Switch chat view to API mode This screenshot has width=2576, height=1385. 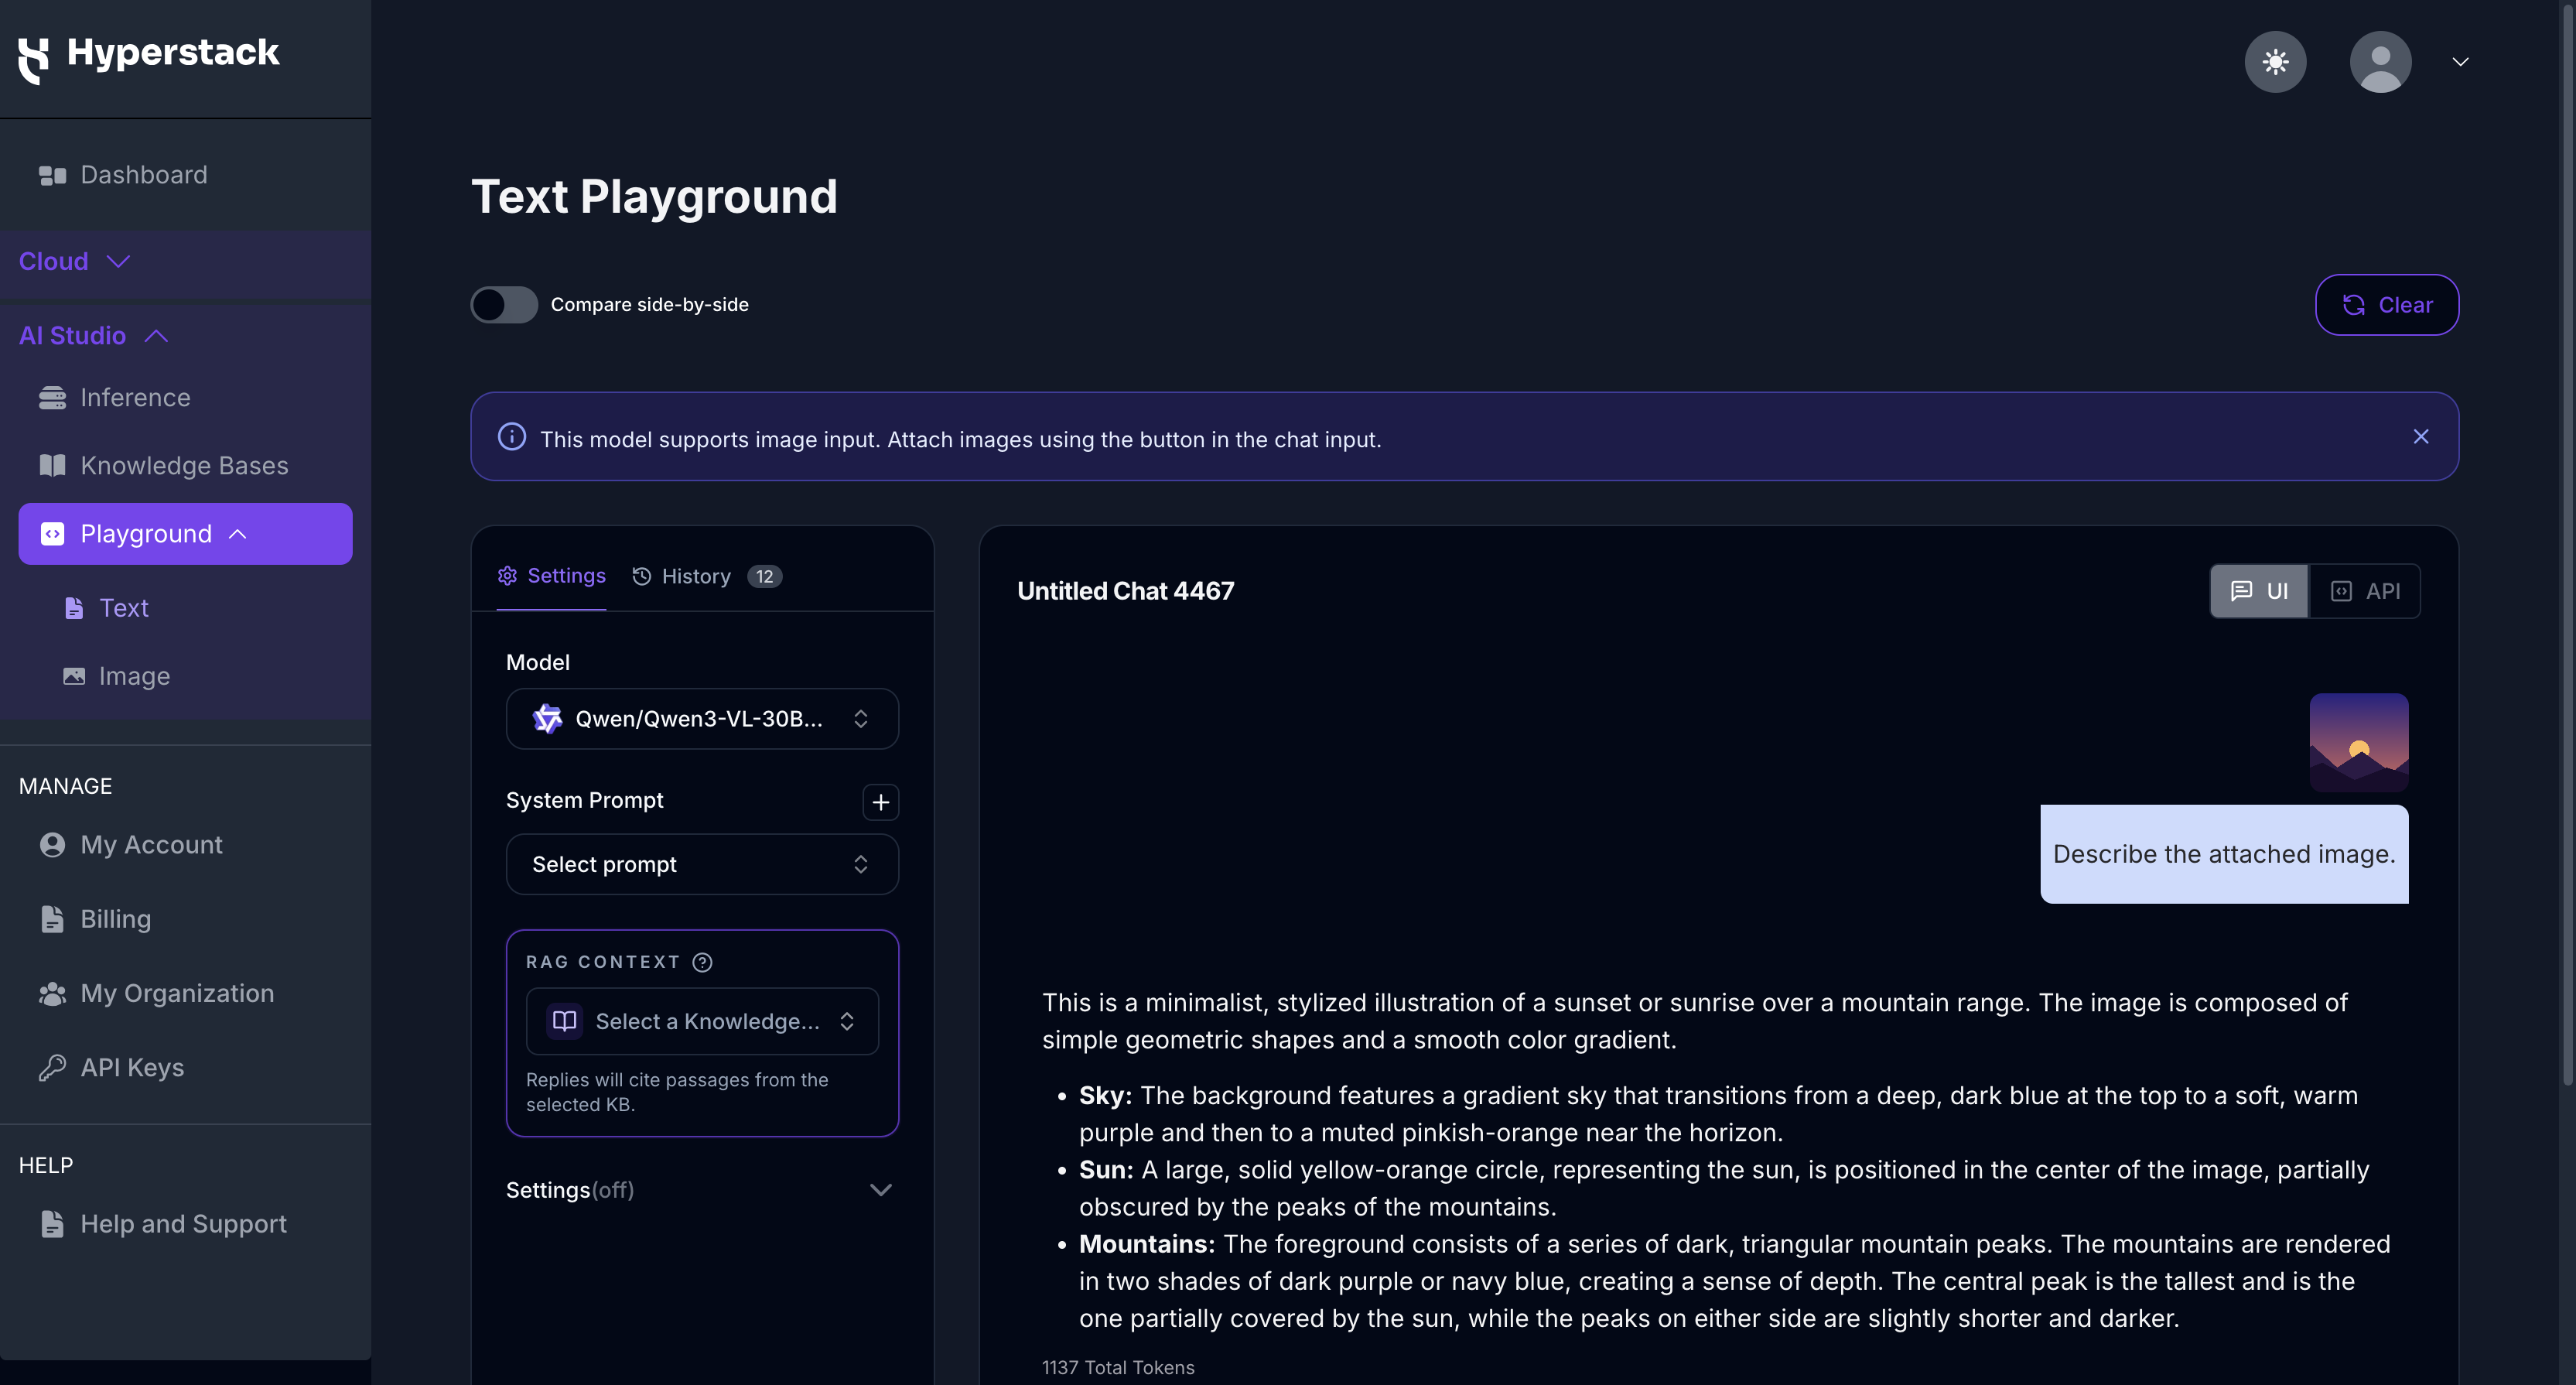pos(2365,591)
